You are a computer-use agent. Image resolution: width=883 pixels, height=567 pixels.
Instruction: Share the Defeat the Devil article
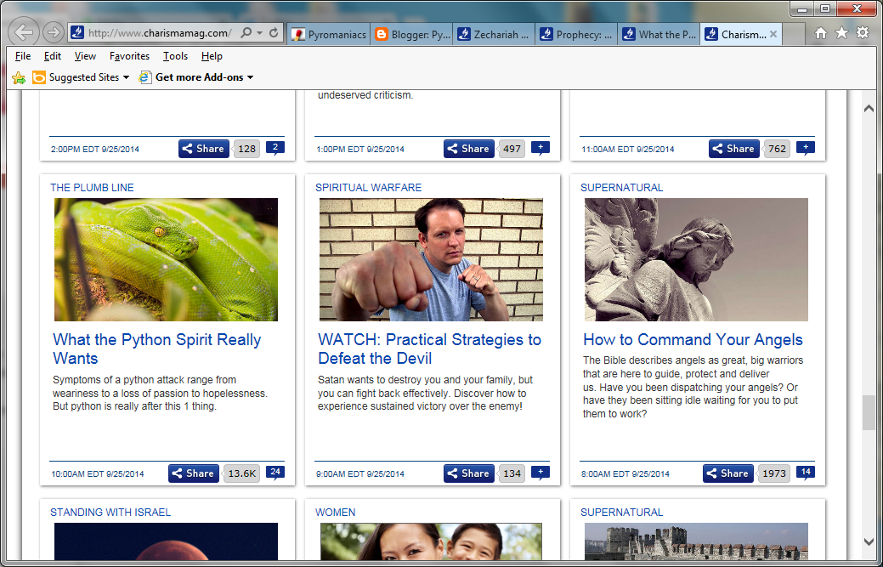pos(469,473)
